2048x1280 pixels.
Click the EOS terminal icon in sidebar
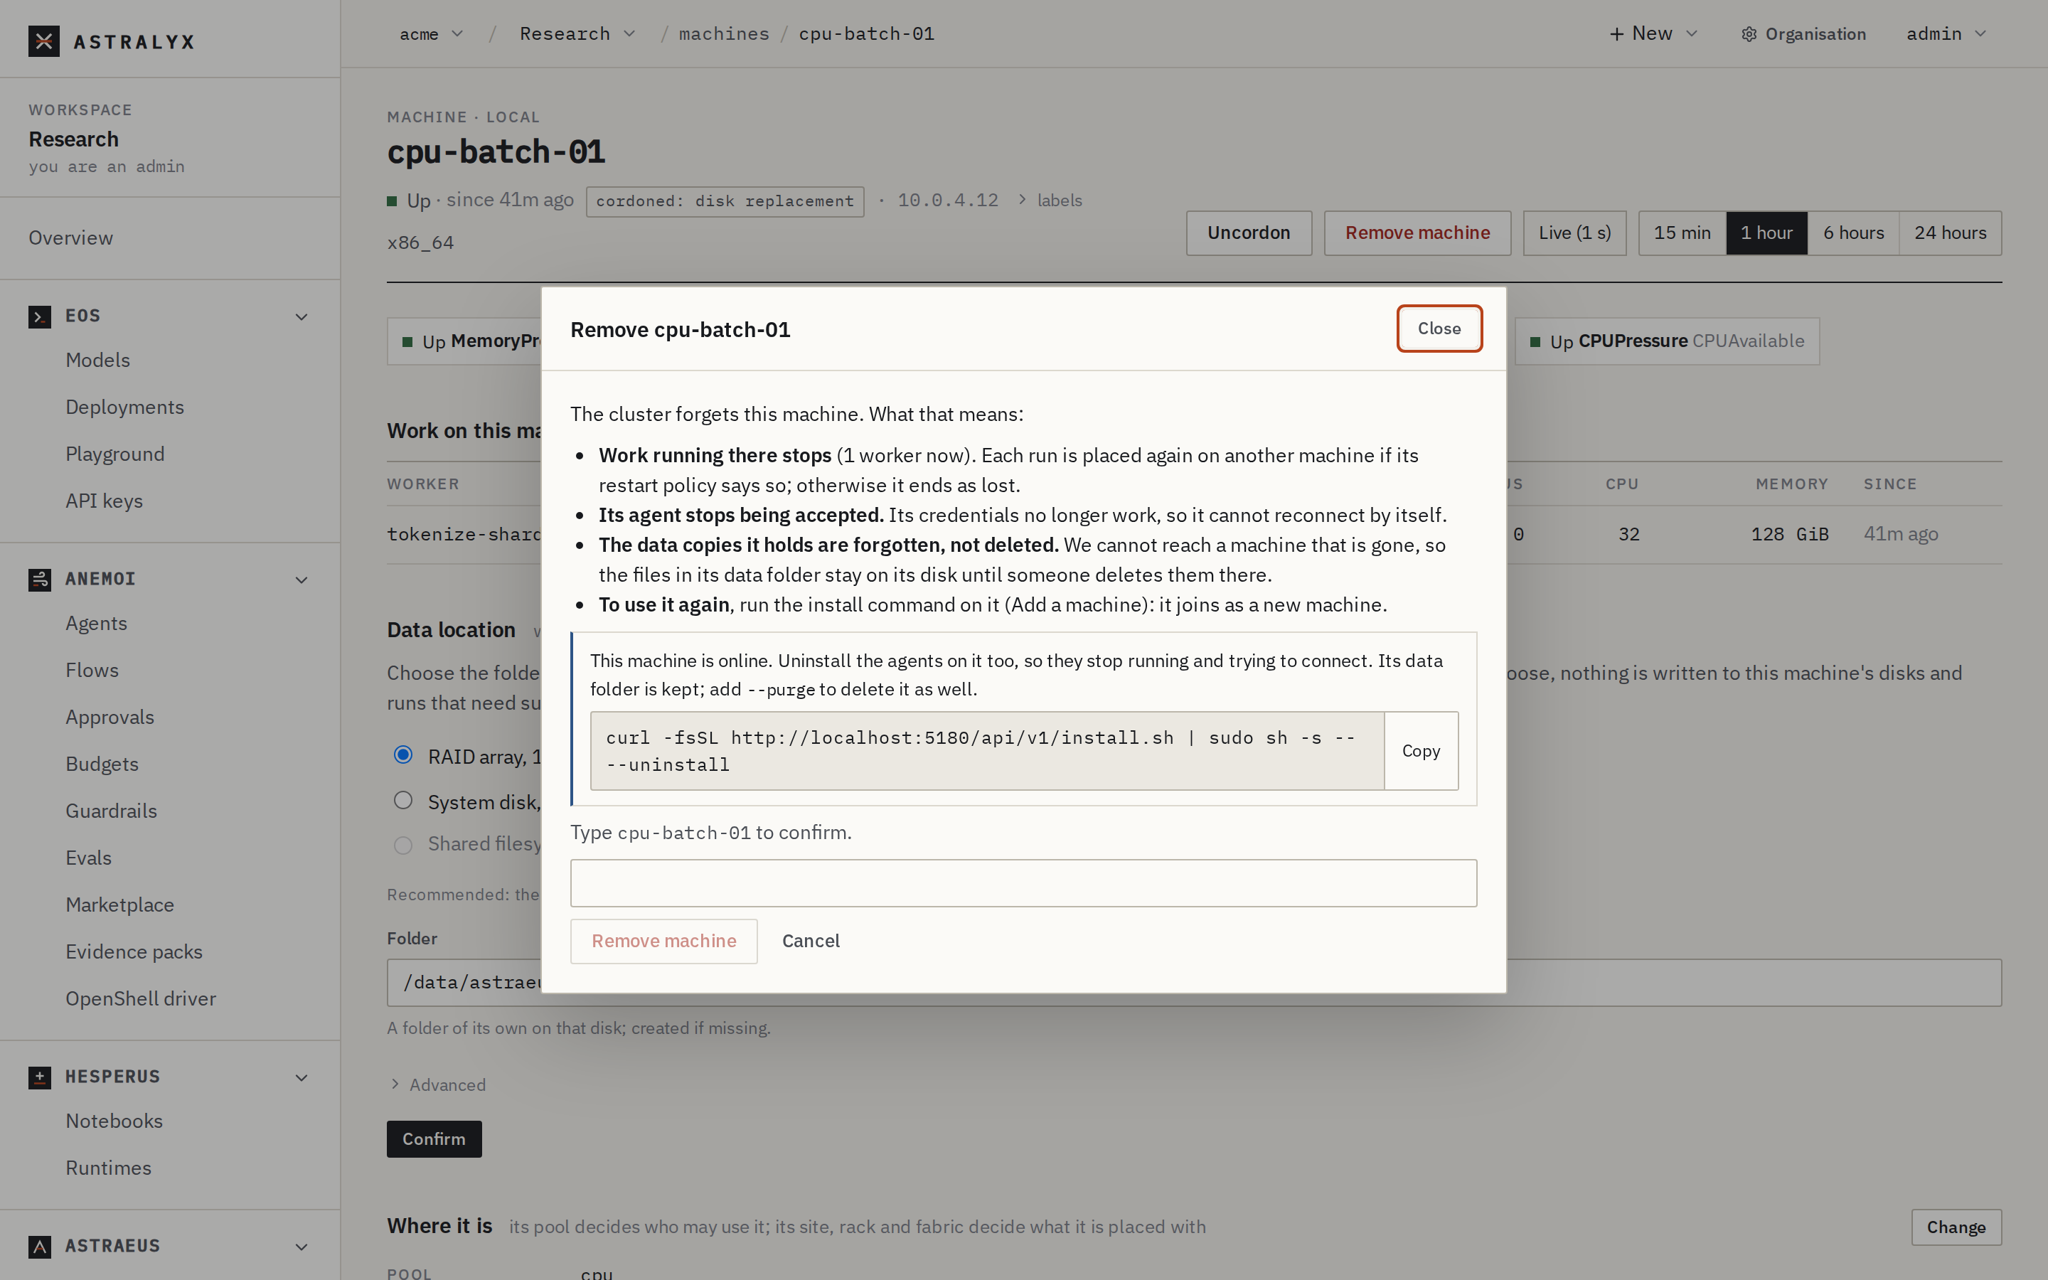click(40, 316)
